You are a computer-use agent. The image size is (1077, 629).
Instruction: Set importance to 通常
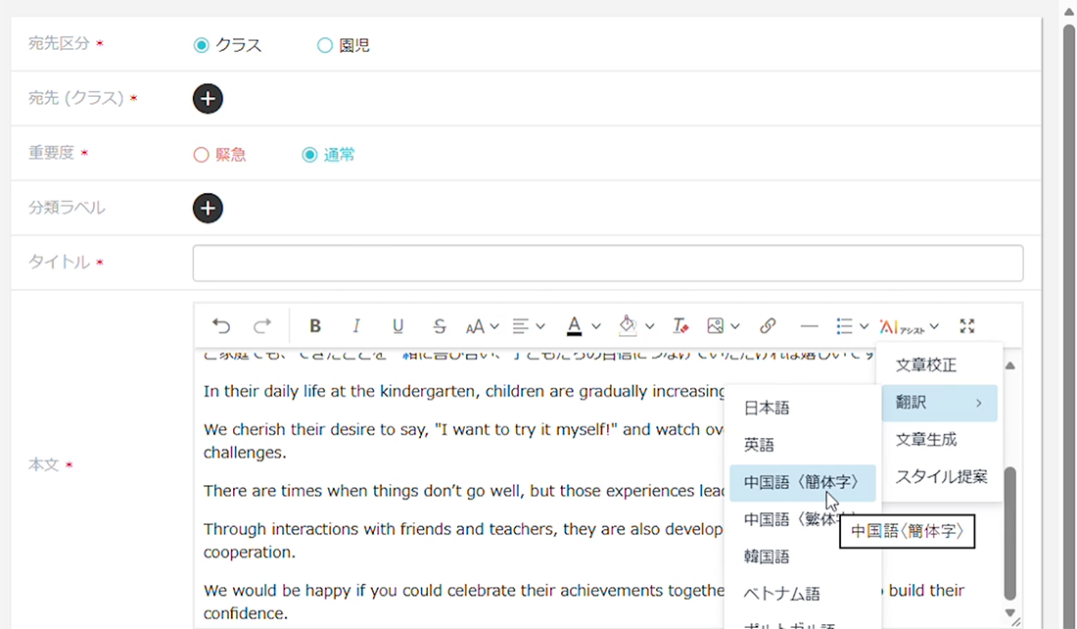[x=309, y=155]
